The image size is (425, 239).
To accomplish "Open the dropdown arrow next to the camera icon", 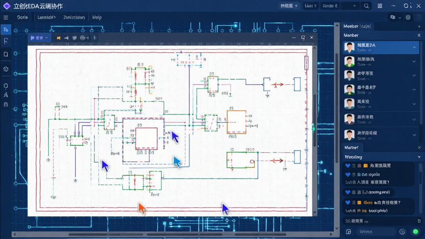I will point(400,17).
